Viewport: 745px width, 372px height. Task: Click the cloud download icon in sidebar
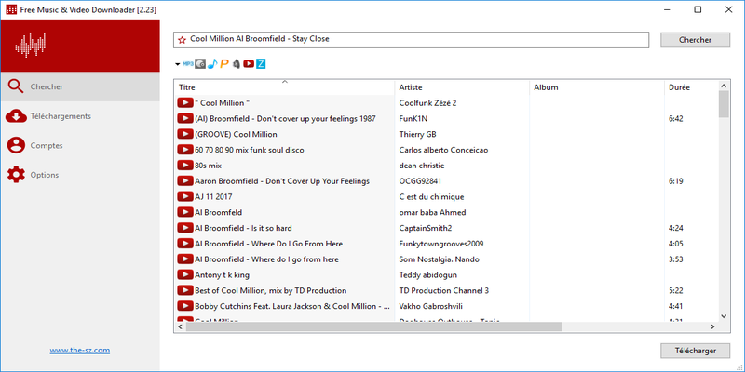click(x=16, y=116)
